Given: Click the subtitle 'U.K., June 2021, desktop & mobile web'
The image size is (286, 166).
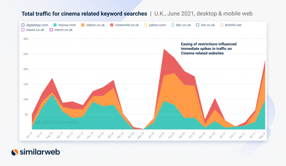Looking at the screenshot, I should (x=203, y=14).
